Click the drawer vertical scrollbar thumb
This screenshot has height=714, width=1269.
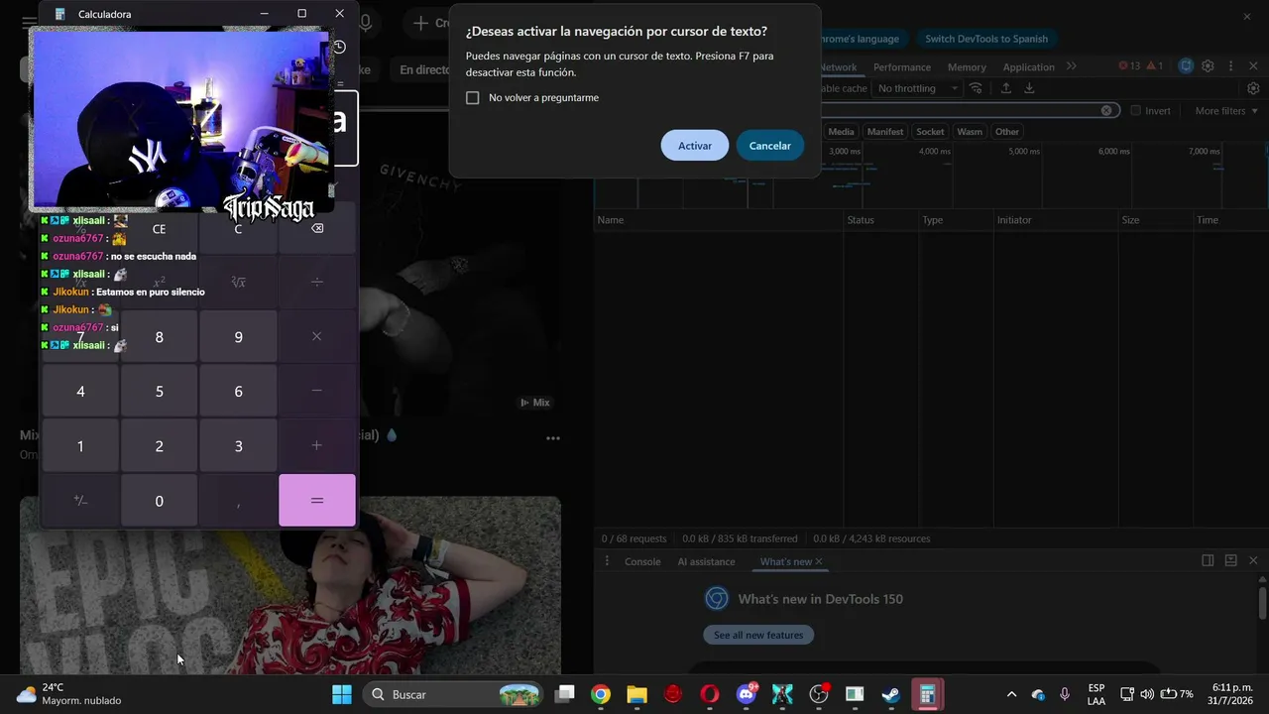pyautogui.click(x=1262, y=601)
